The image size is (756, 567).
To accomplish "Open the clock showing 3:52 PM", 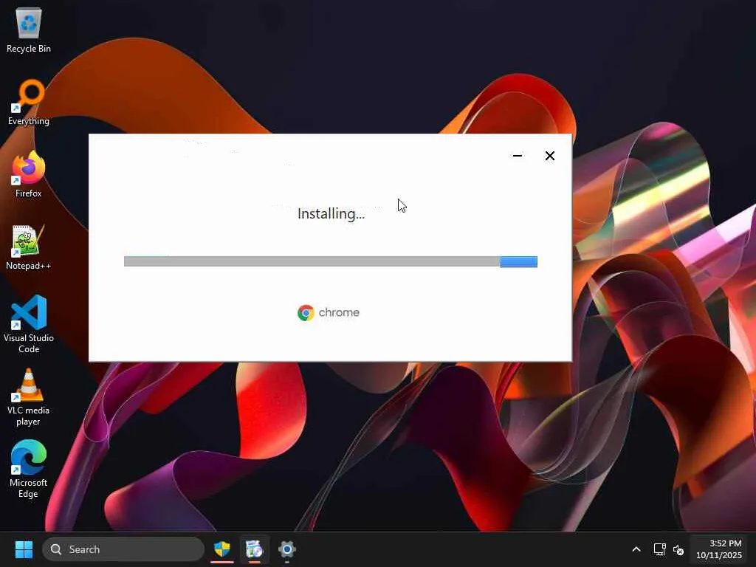I will coord(719,549).
